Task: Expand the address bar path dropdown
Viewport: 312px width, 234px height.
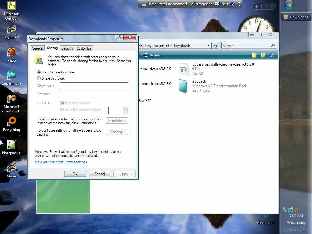Action: click(x=208, y=46)
